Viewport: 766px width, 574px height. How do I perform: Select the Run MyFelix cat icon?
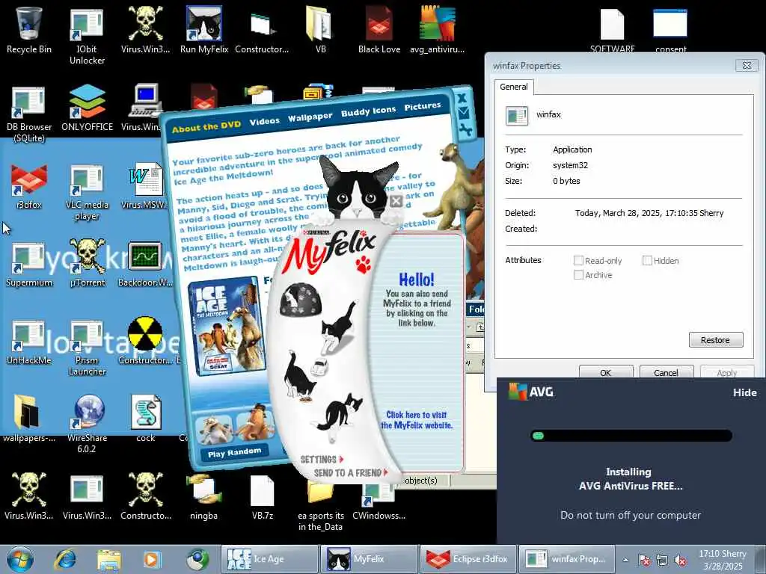pos(203,30)
